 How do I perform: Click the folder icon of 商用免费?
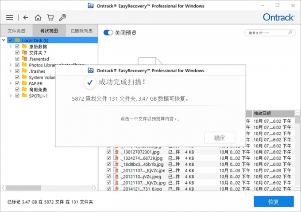24,89
